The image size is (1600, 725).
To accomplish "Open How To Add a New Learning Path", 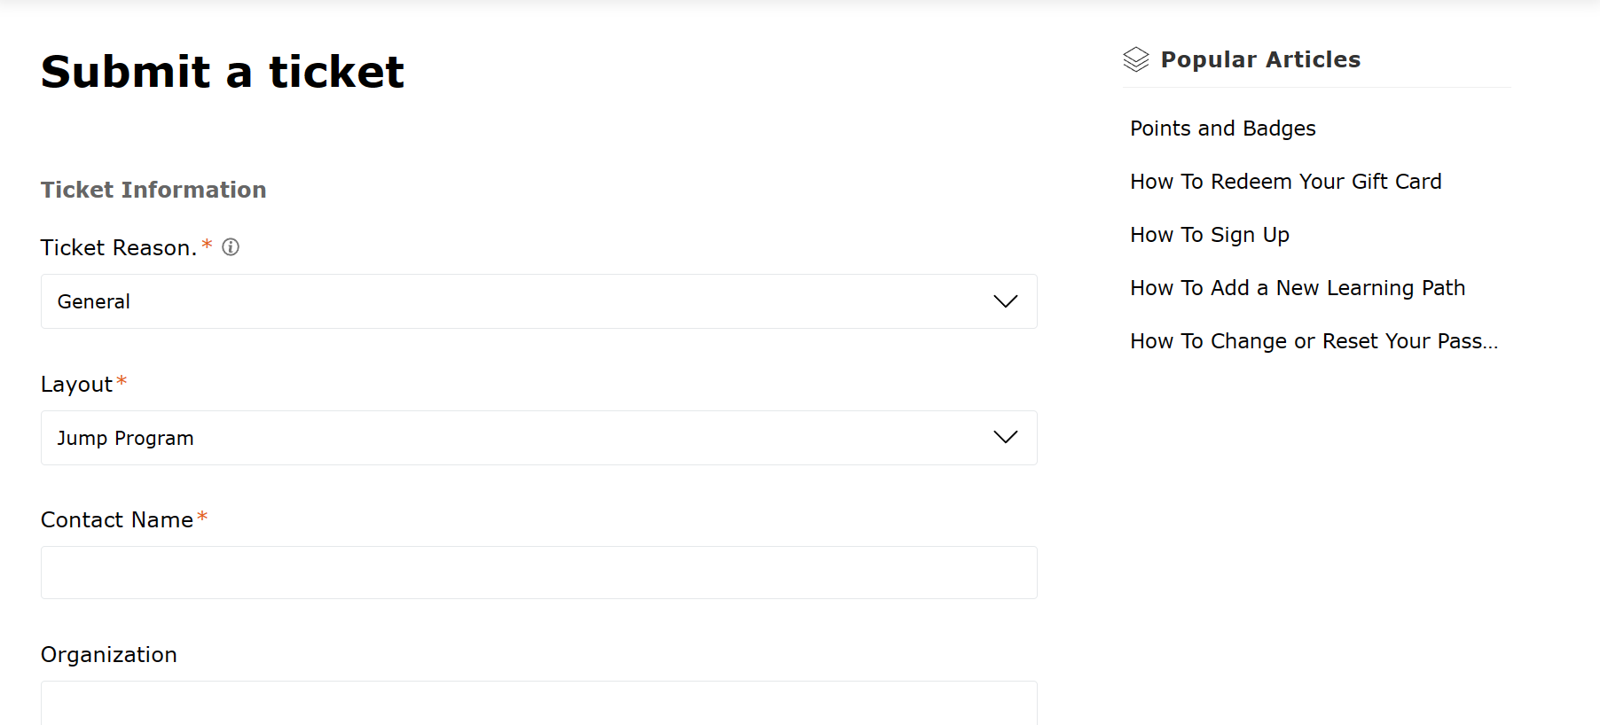I will pyautogui.click(x=1298, y=288).
